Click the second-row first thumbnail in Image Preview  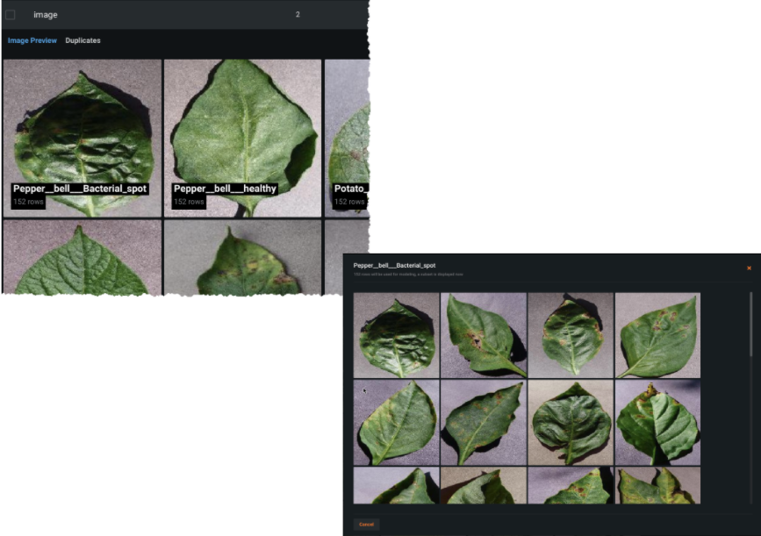pyautogui.click(x=82, y=257)
